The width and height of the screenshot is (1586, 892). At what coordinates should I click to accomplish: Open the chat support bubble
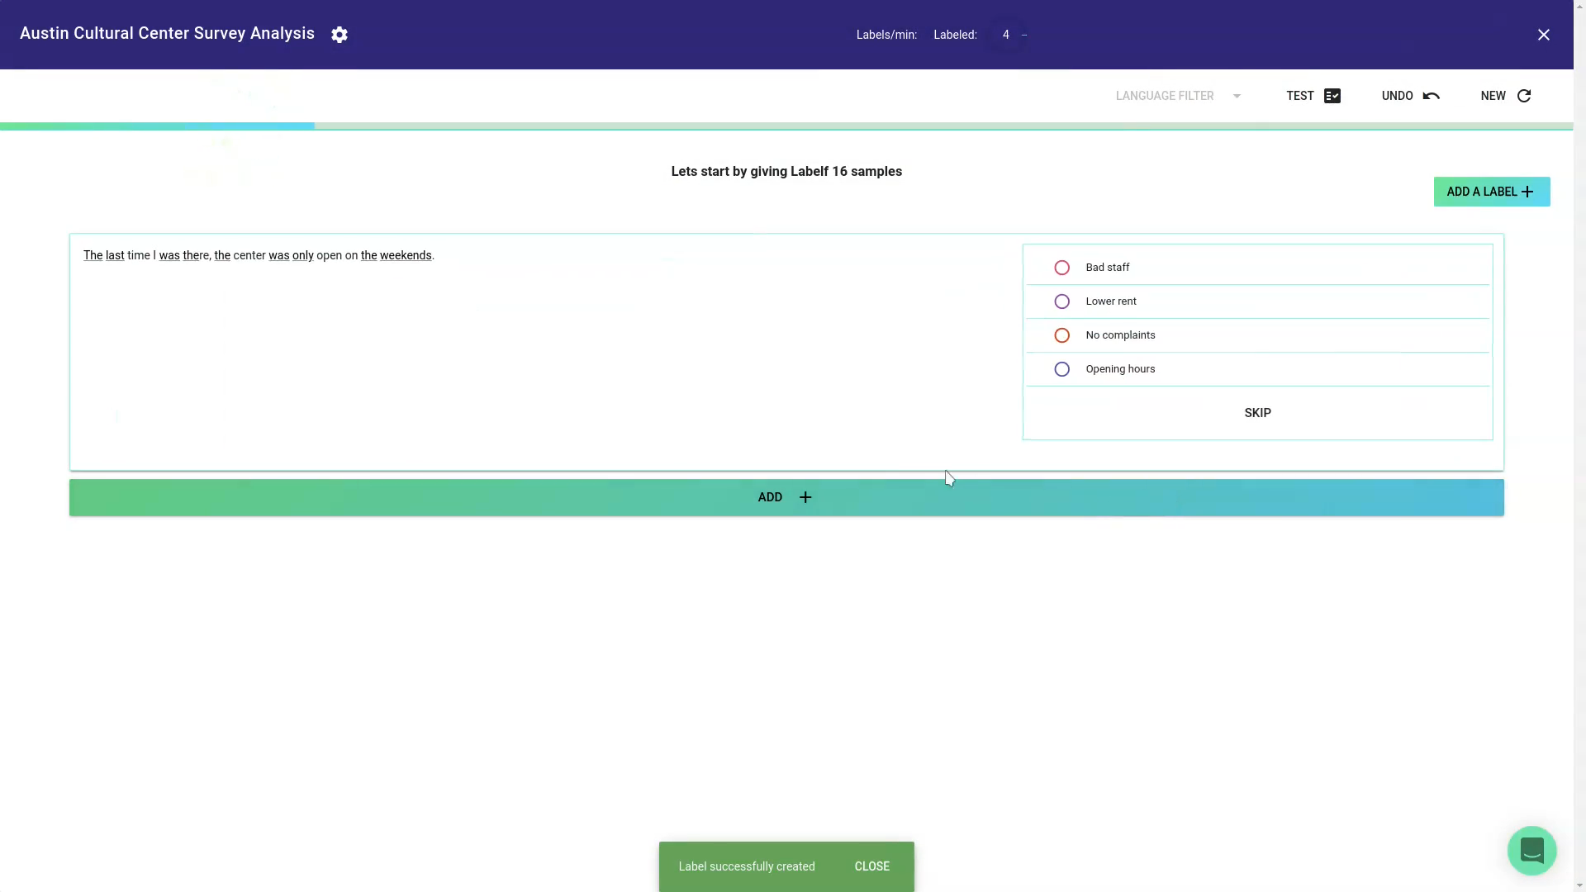[x=1531, y=850]
